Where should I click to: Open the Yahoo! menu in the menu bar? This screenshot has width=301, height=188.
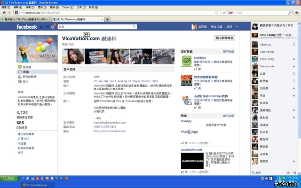tap(68, 8)
